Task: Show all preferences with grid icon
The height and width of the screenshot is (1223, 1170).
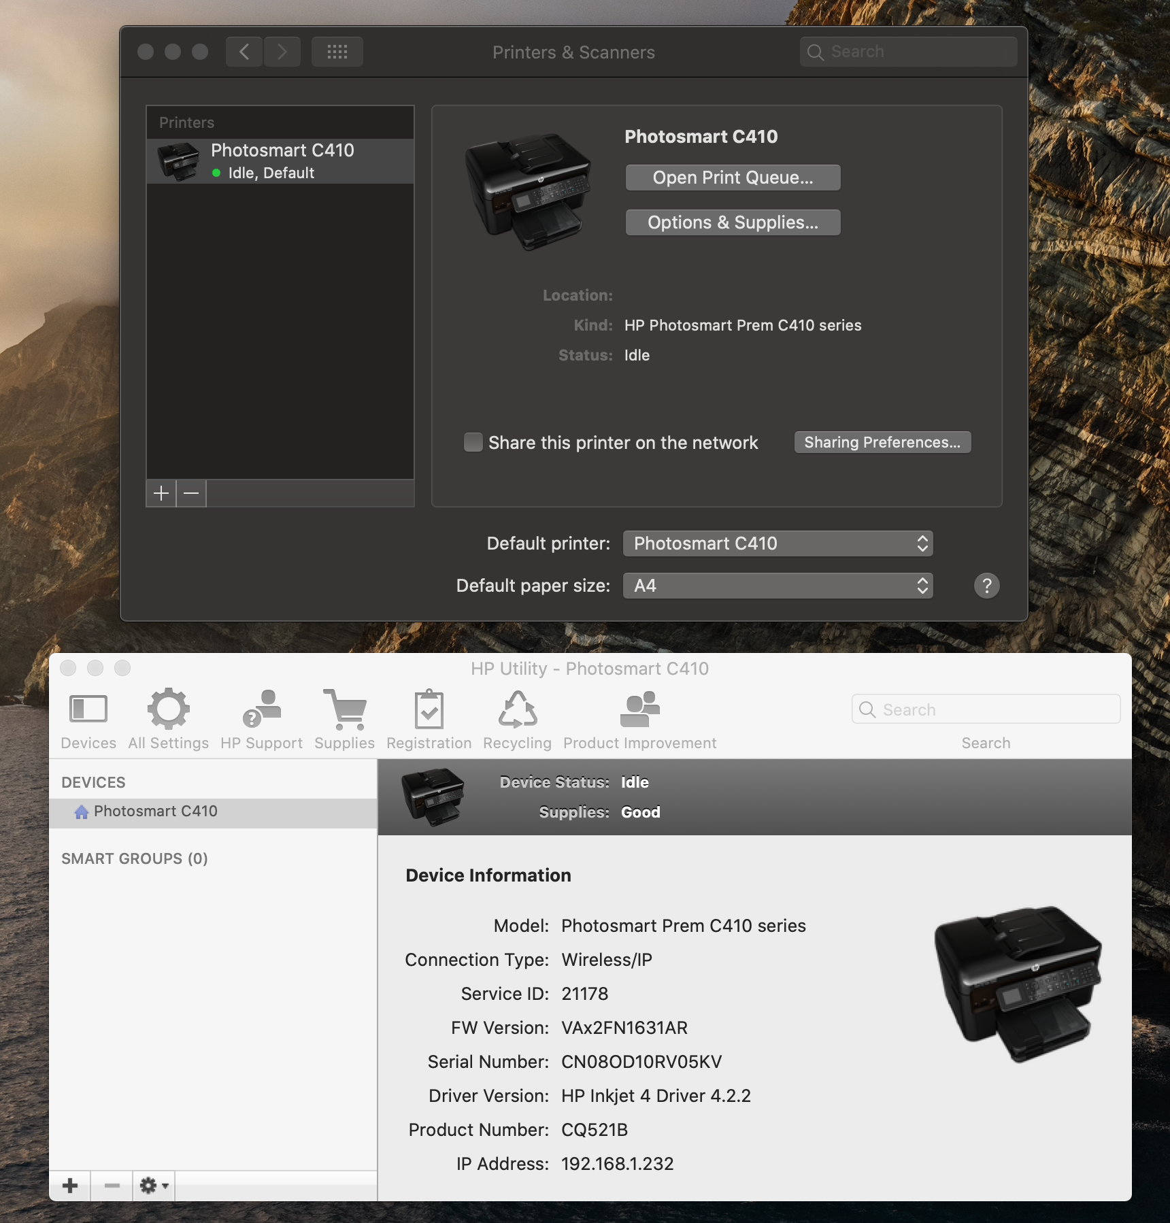Action: click(337, 52)
